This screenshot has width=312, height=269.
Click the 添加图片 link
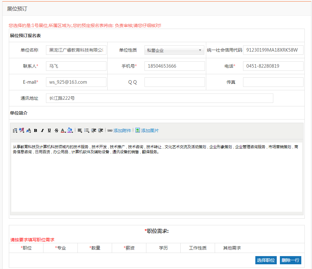pos(150,131)
